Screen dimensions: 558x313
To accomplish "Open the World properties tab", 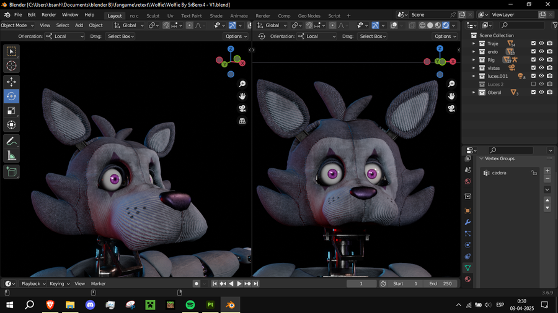I will click(468, 181).
